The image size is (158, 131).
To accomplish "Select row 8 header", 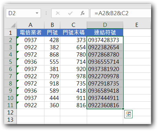I will click(10, 83).
